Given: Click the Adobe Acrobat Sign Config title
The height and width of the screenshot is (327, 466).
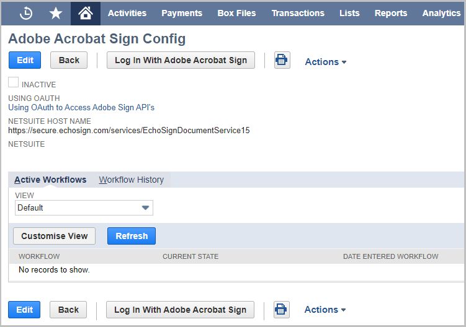Looking at the screenshot, I should point(97,38).
